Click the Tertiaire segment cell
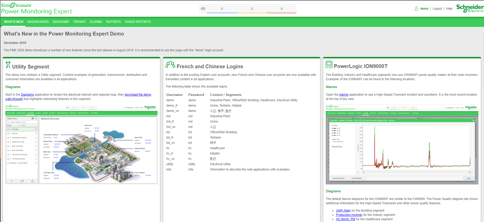The image size is (484, 222). point(215,138)
